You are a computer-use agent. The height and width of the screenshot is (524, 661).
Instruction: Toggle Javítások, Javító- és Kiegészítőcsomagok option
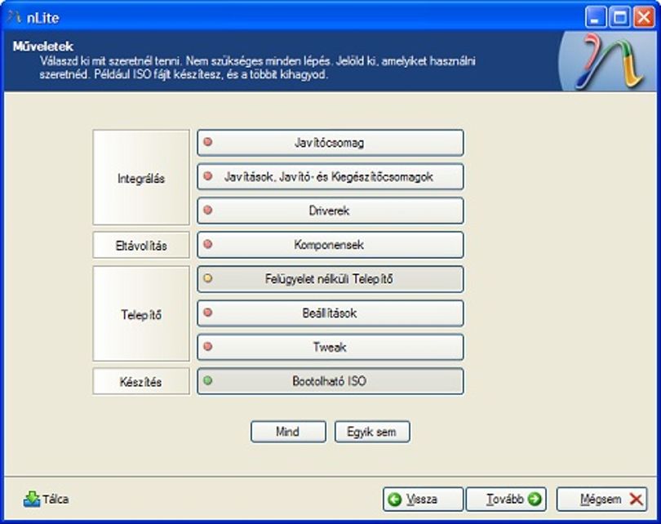pos(330,176)
